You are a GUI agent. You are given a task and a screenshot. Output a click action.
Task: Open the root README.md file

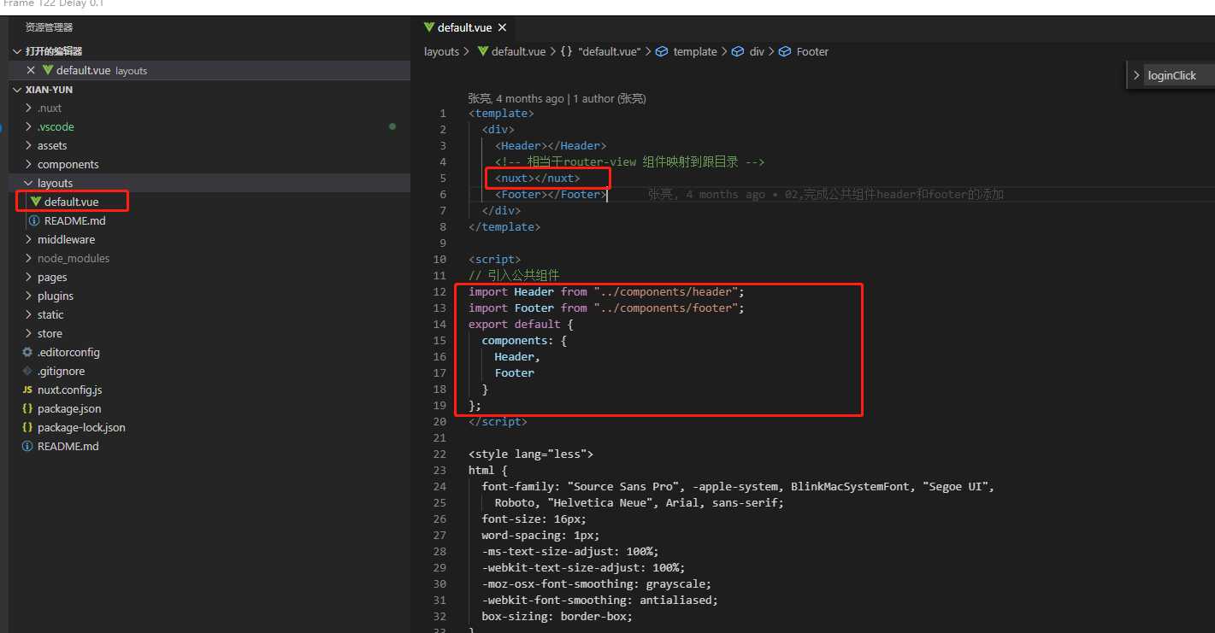pyautogui.click(x=209, y=446)
